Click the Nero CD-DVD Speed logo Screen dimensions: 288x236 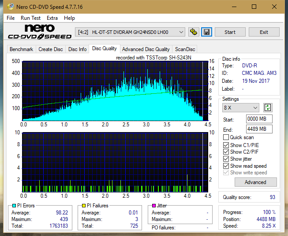(x=40, y=32)
